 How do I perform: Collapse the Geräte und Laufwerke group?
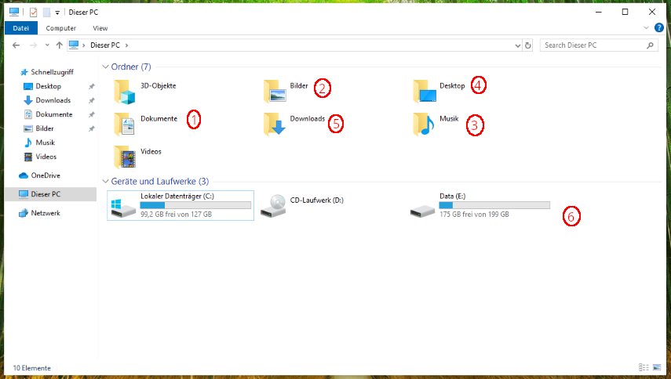(x=105, y=182)
